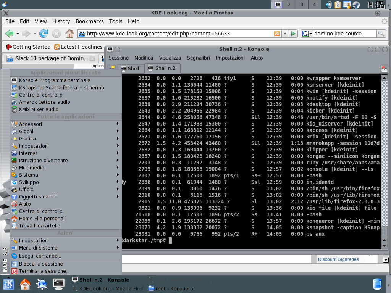Click the search magnifier in Firefox
The image size is (391, 293).
pyautogui.click(x=381, y=34)
